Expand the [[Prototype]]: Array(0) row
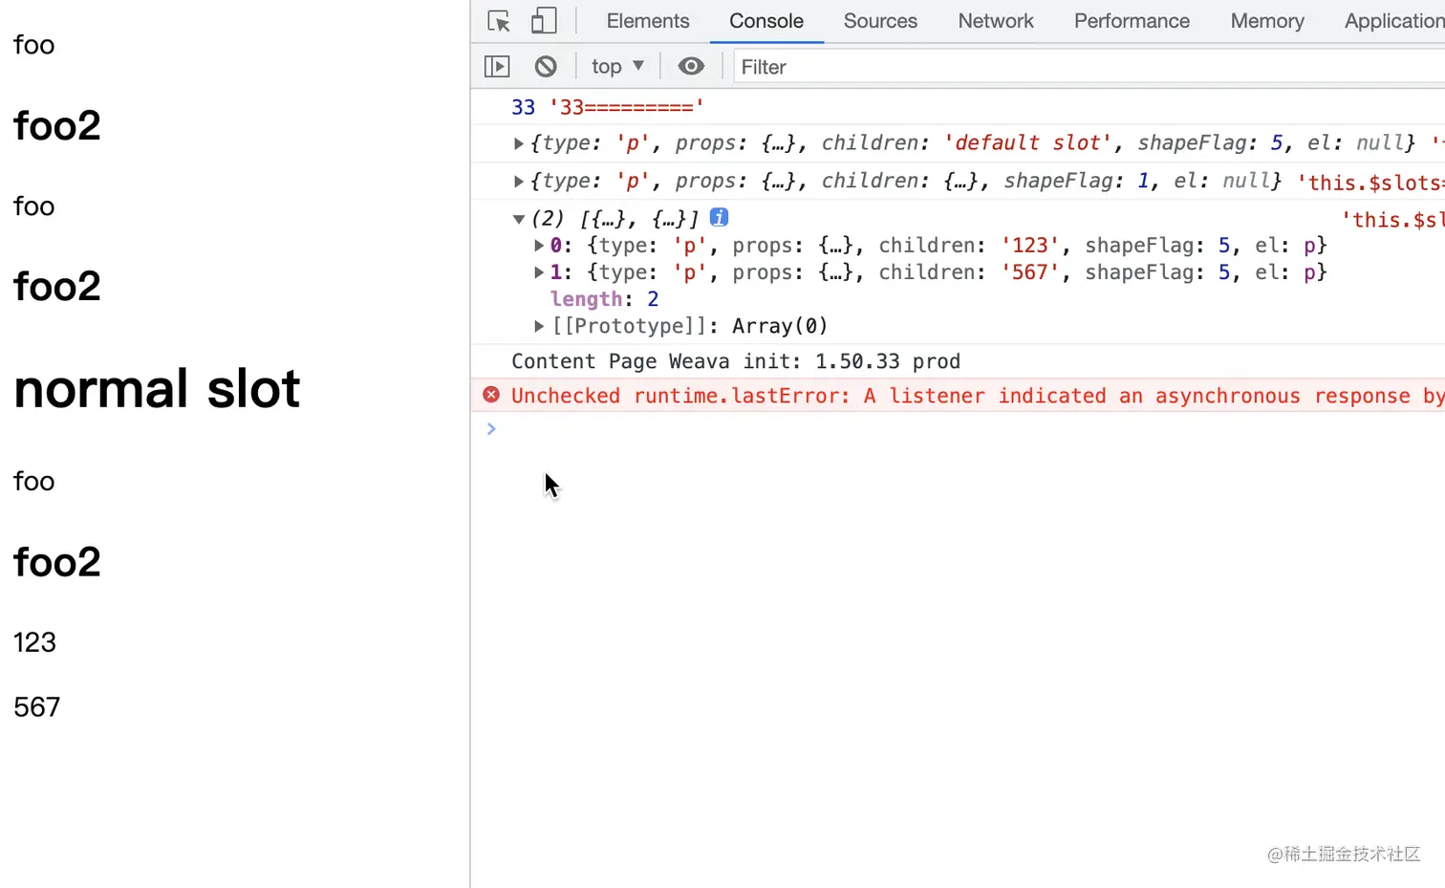The width and height of the screenshot is (1445, 888). (x=539, y=326)
